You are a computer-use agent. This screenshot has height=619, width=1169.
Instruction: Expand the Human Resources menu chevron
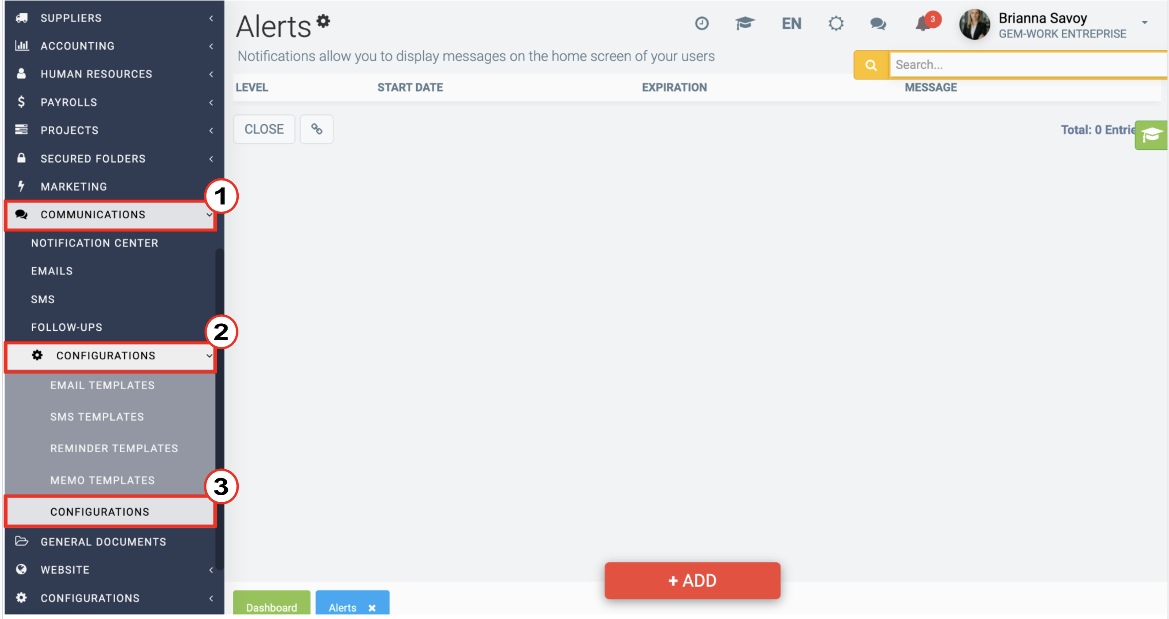(211, 74)
